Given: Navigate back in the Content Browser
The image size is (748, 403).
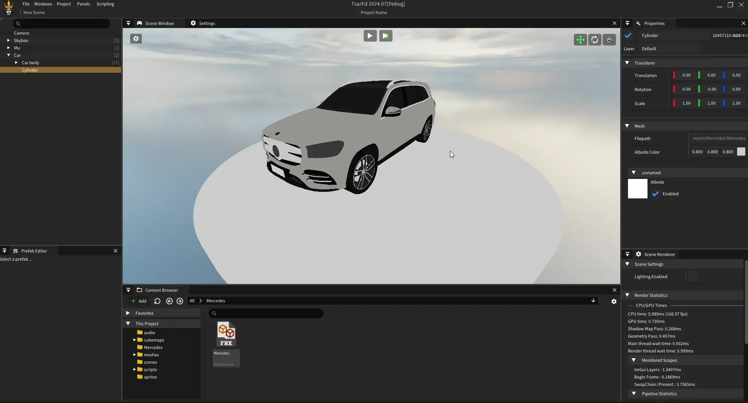Looking at the screenshot, I should [x=169, y=301].
